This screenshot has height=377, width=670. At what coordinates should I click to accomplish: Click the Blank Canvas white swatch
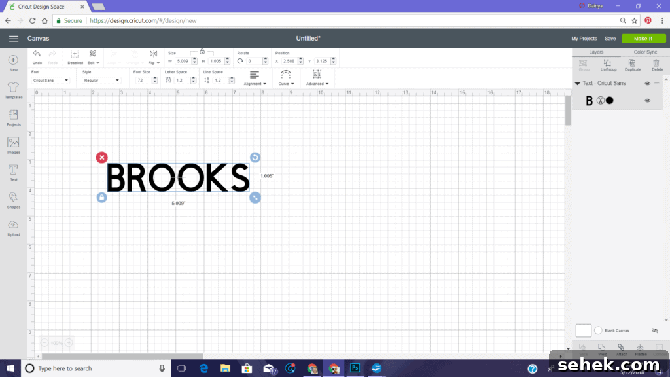pyautogui.click(x=583, y=331)
